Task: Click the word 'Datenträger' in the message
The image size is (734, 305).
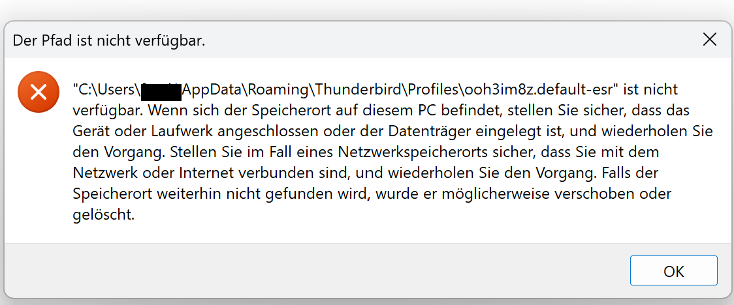Action: [429, 131]
